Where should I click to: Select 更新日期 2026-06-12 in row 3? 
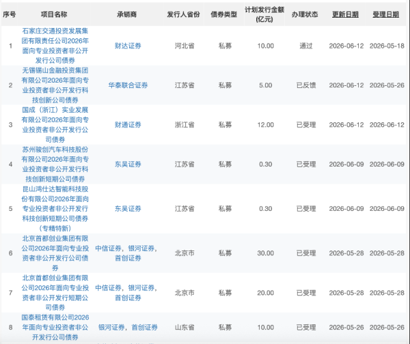click(346, 125)
